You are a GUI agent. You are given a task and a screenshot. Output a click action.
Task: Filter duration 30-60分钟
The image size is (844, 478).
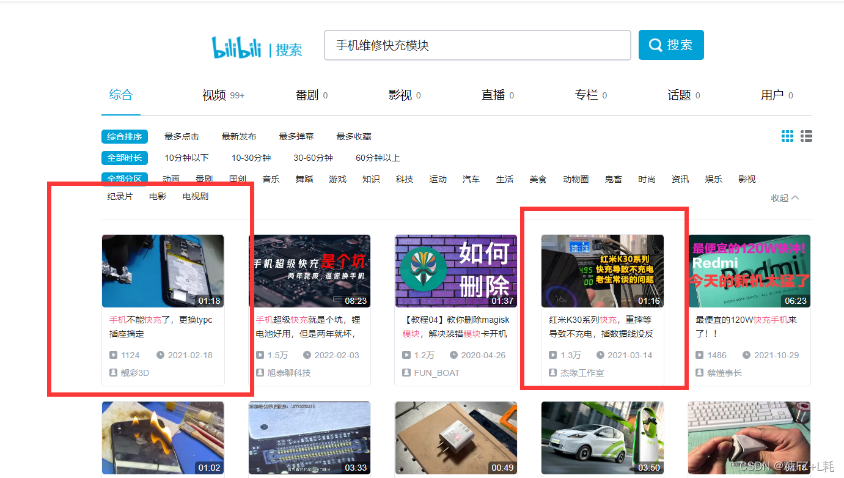[314, 158]
